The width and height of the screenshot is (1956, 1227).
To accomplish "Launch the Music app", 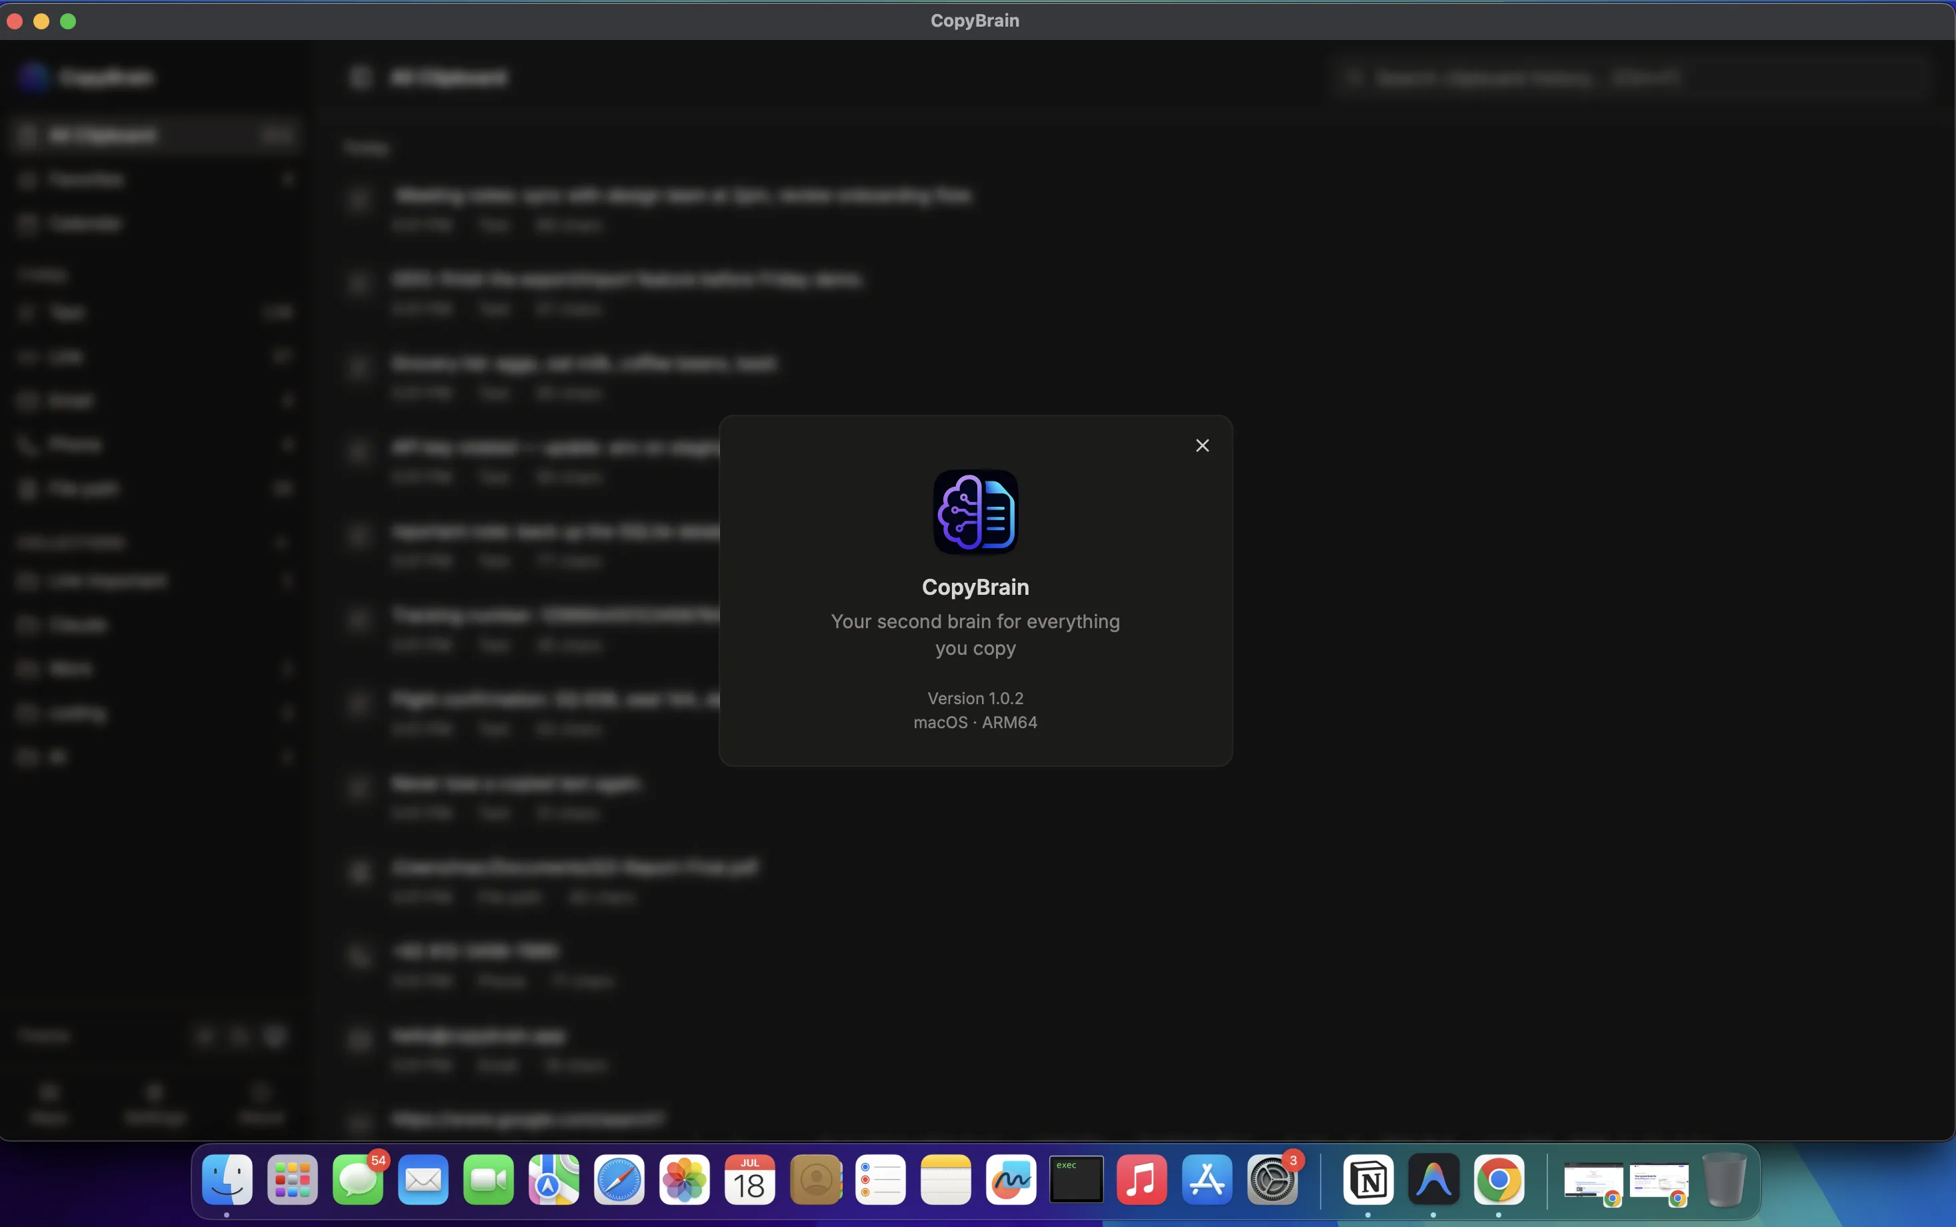I will [x=1141, y=1180].
